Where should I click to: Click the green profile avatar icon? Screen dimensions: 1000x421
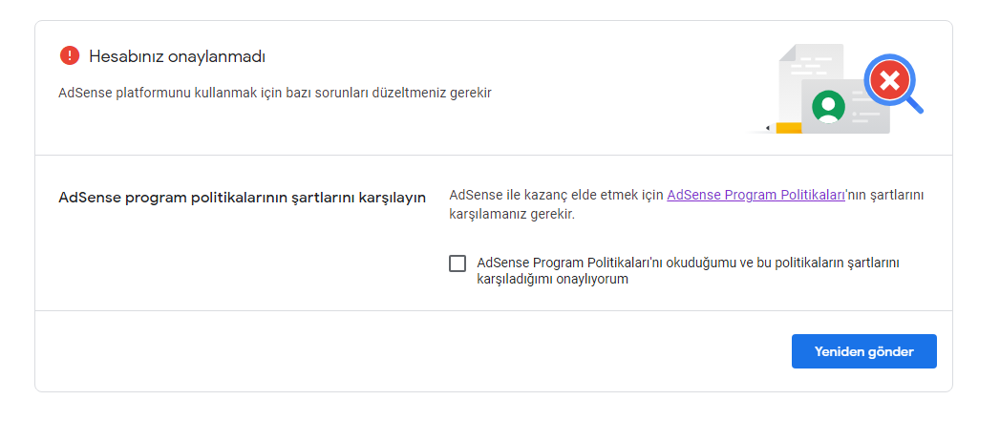(x=828, y=107)
